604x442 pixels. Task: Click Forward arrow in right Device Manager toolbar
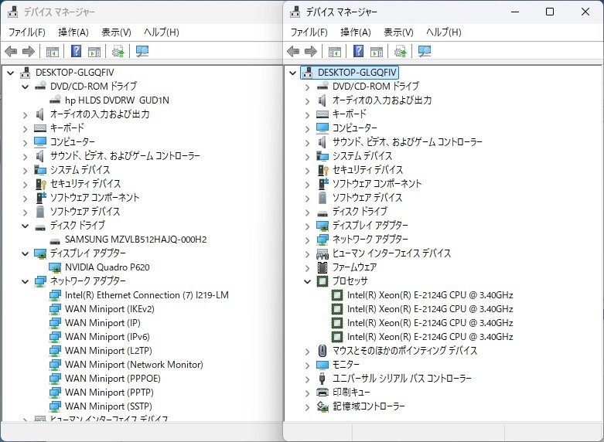pyautogui.click(x=311, y=51)
